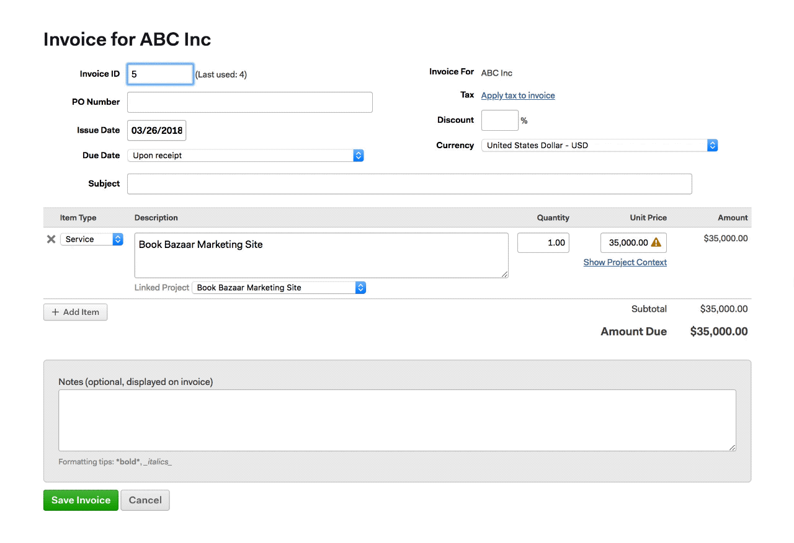Open the Due Date dropdown
Viewport: 794px width, 543px height.
click(245, 156)
